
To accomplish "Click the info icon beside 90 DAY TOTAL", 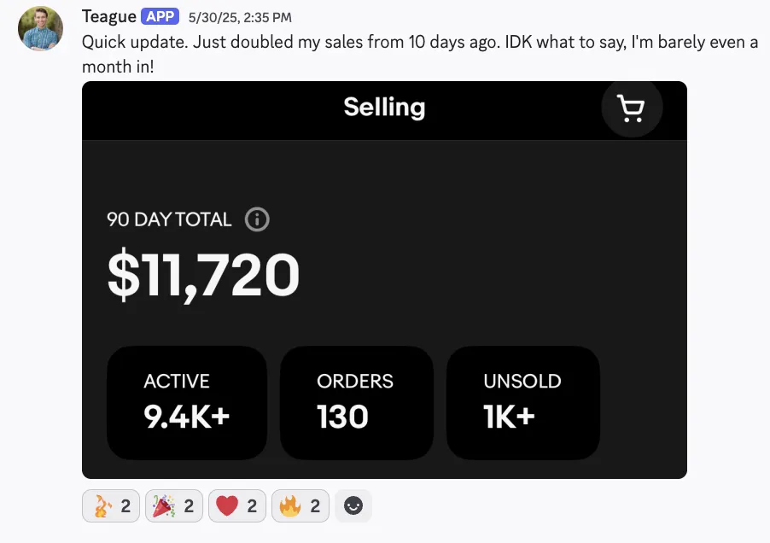I will [x=257, y=219].
